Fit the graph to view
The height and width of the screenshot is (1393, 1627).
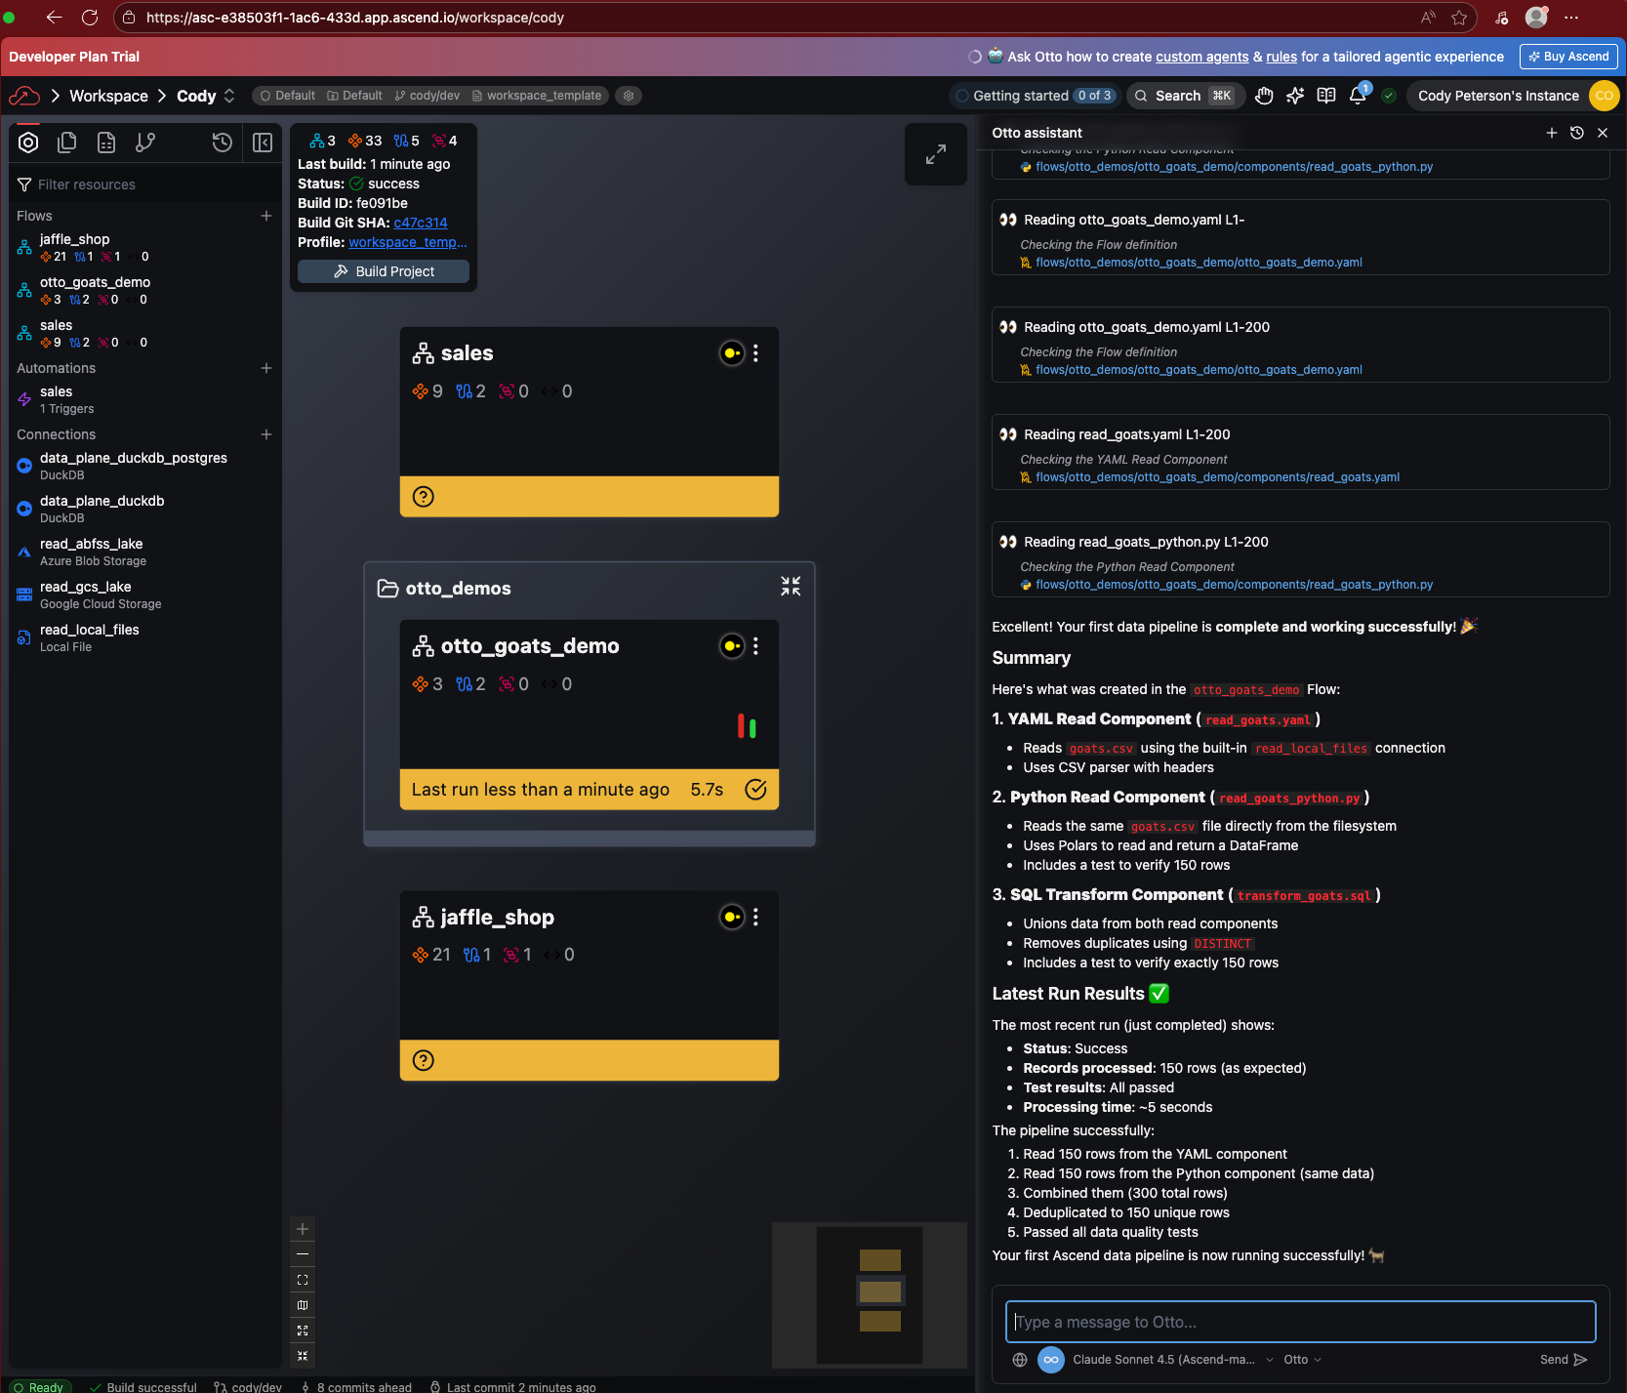(x=303, y=1280)
